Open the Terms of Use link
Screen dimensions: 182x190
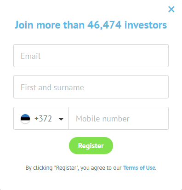[139, 168]
